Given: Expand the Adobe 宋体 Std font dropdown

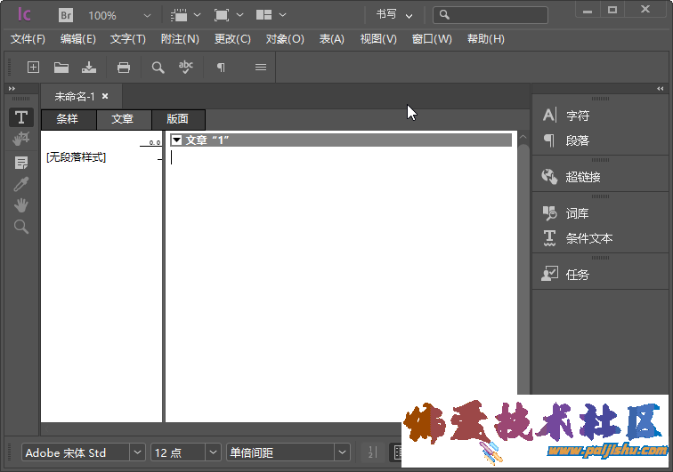Looking at the screenshot, I should [137, 452].
